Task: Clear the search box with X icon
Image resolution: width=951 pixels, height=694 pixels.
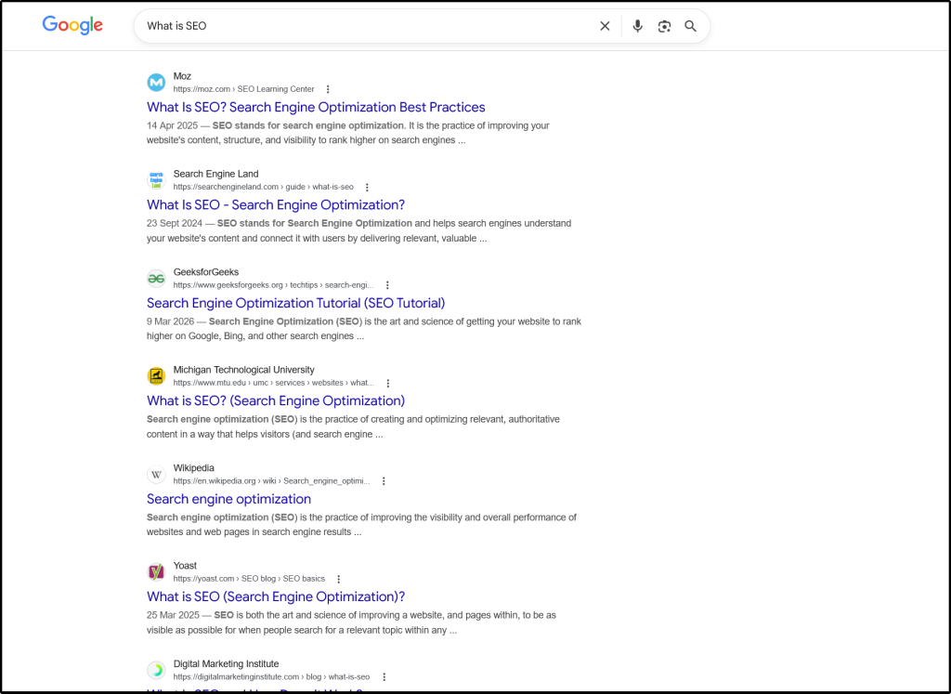Action: 605,26
